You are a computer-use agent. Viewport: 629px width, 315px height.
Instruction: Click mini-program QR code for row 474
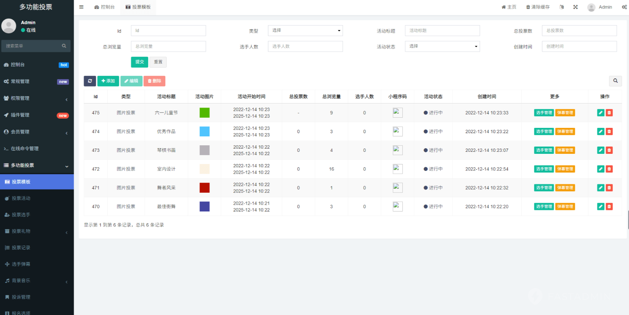(397, 132)
